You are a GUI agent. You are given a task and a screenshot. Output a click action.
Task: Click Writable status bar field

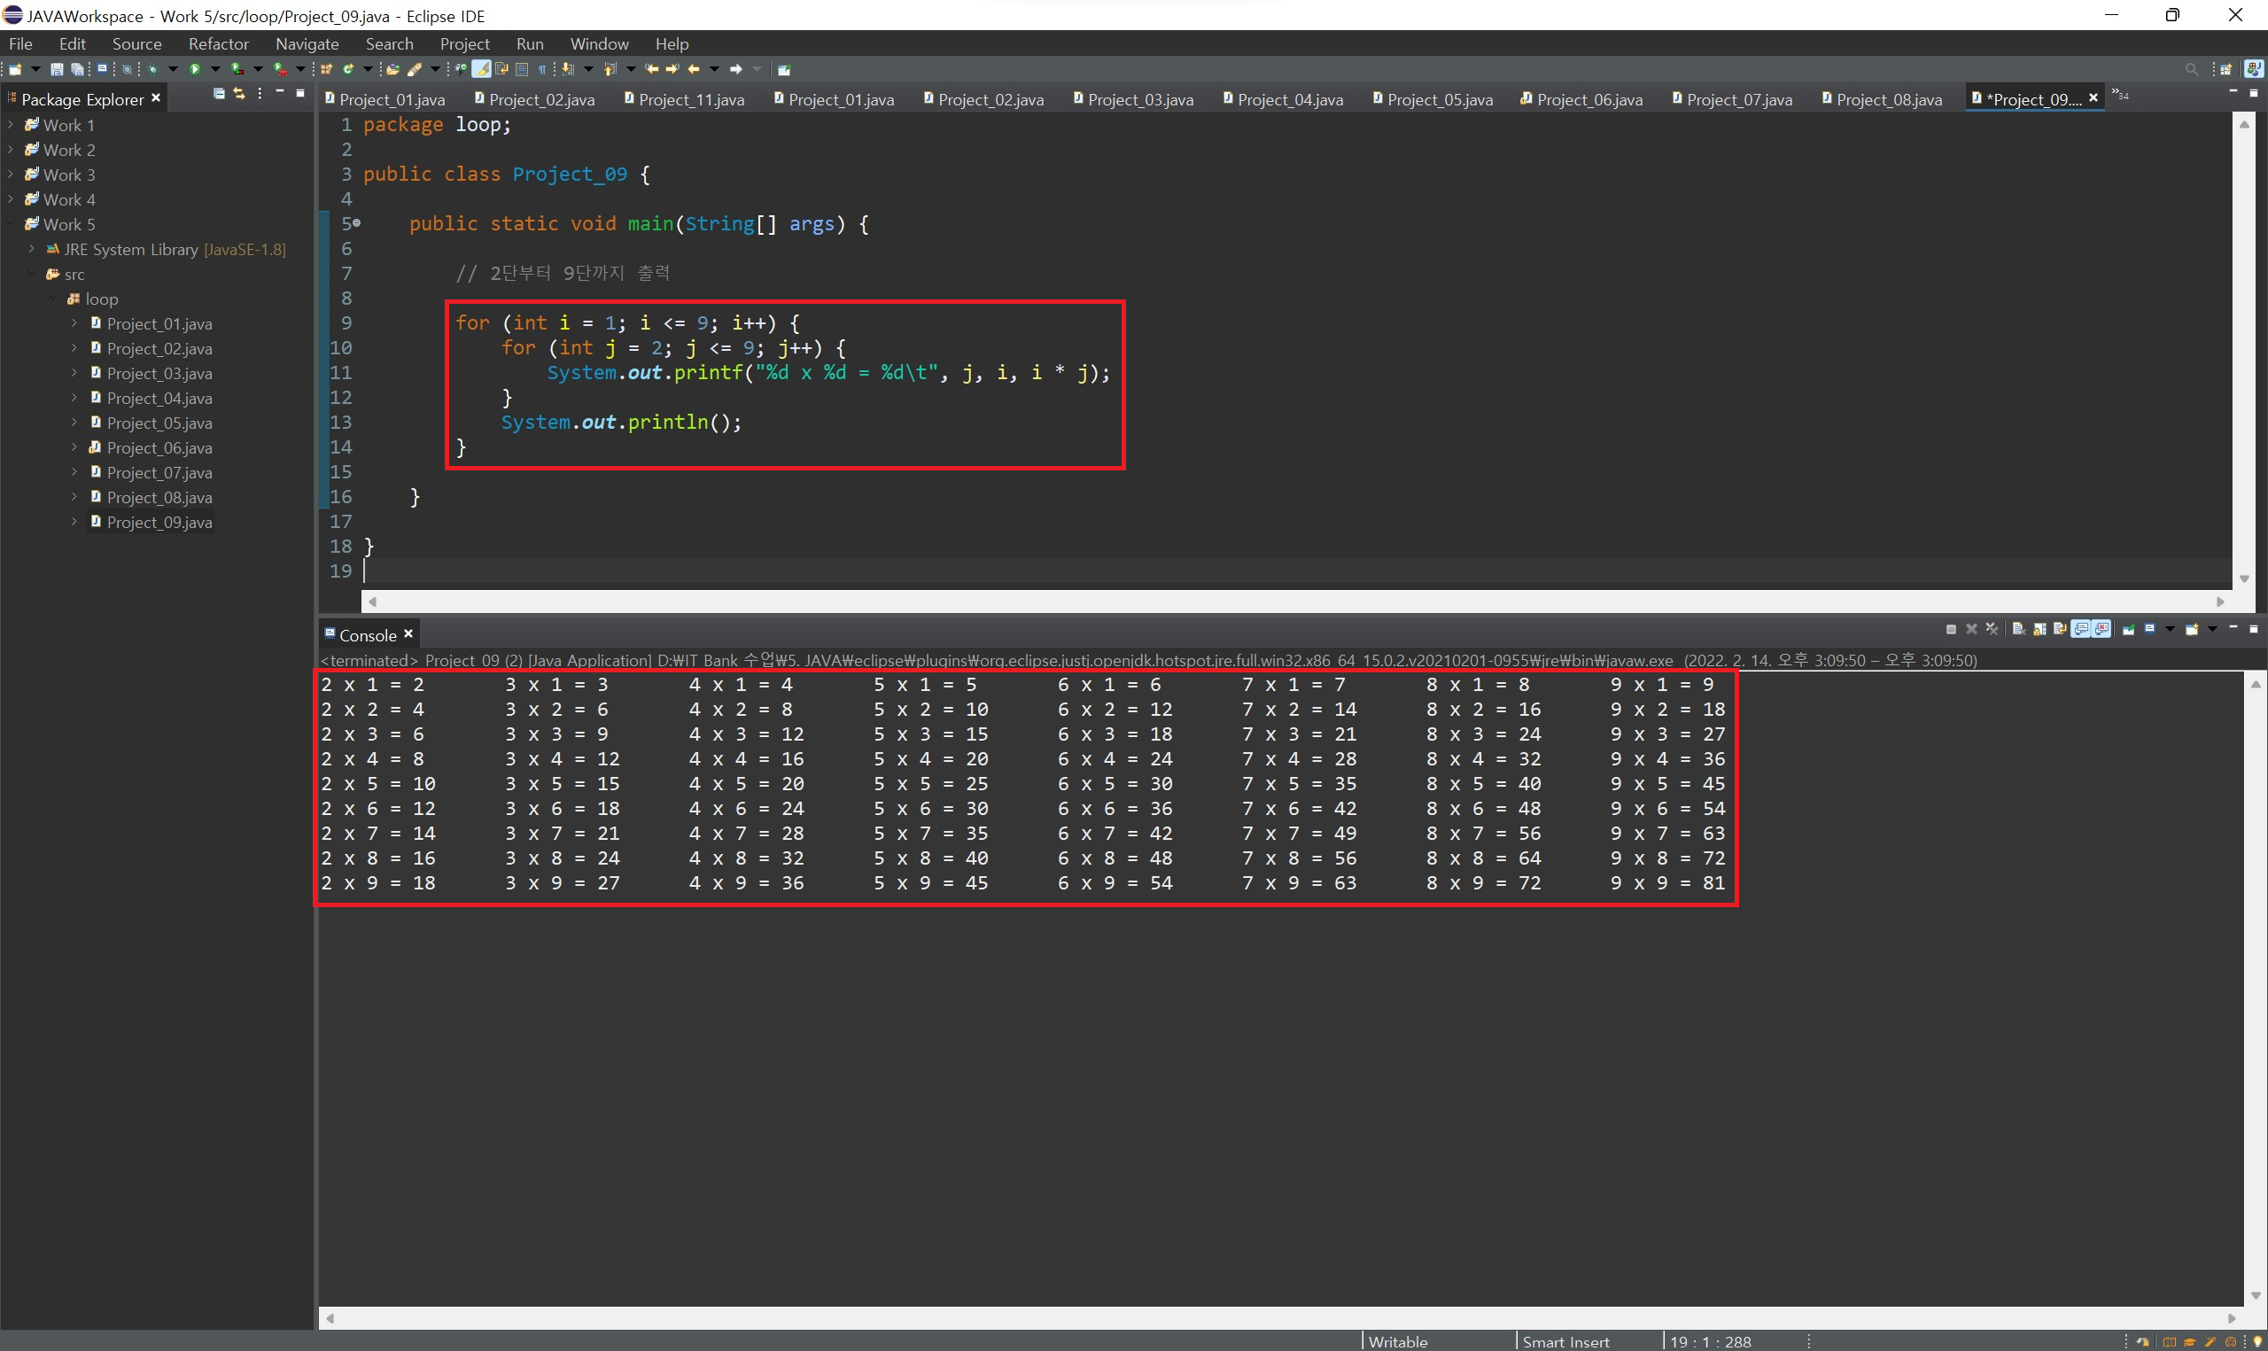1397,1341
